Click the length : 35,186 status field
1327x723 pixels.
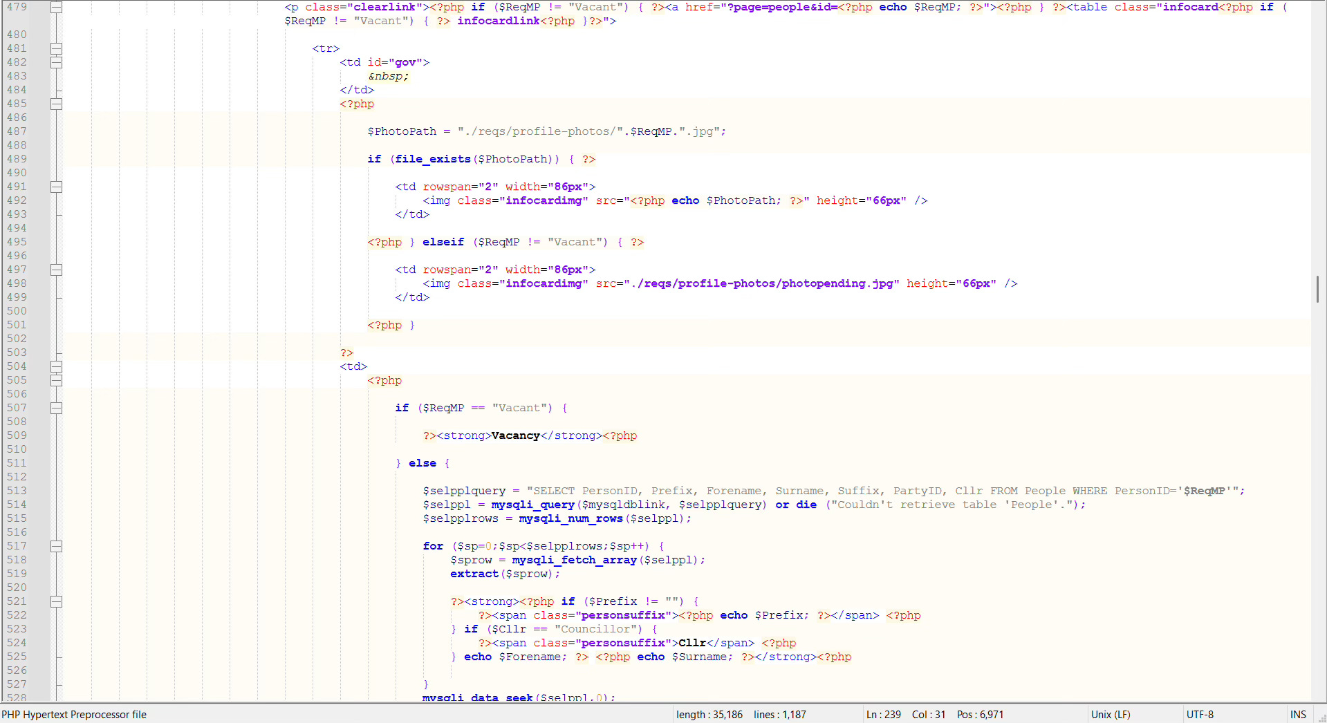(709, 715)
